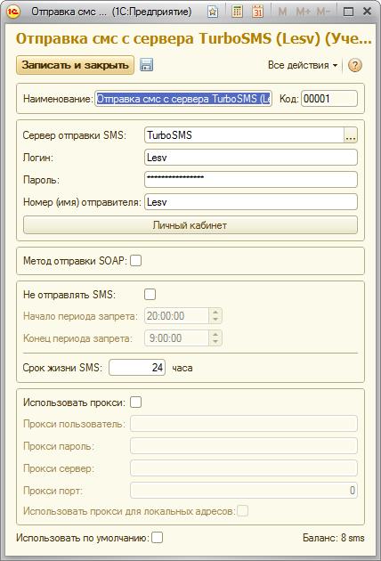Click Номер (имя) отправителя field
This screenshot has height=561, width=381.
[251, 202]
